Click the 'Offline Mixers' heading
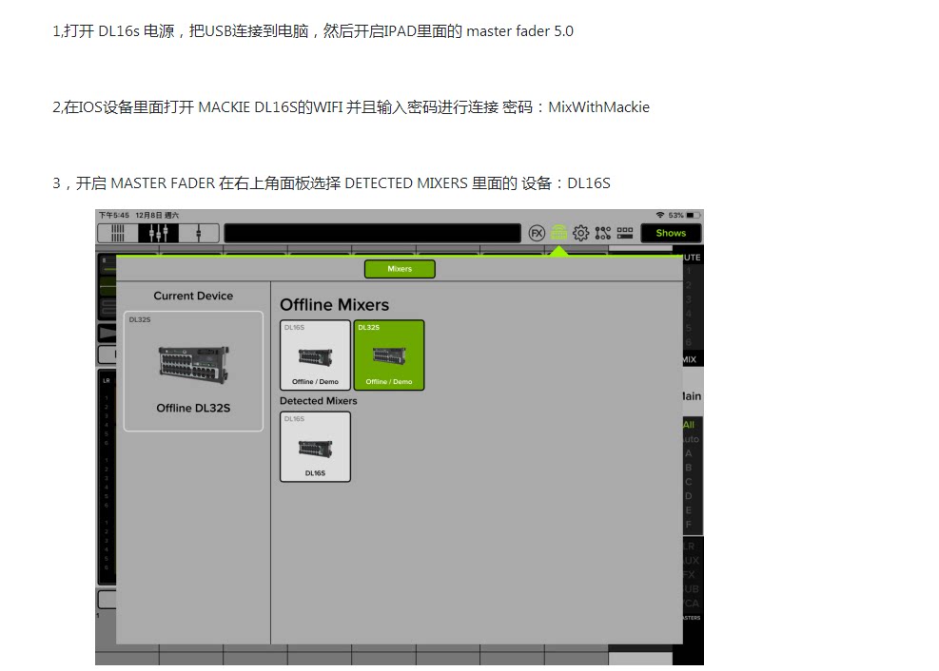The image size is (939, 671). click(334, 305)
